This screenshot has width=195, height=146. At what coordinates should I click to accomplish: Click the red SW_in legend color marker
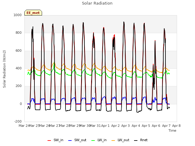click(49, 141)
